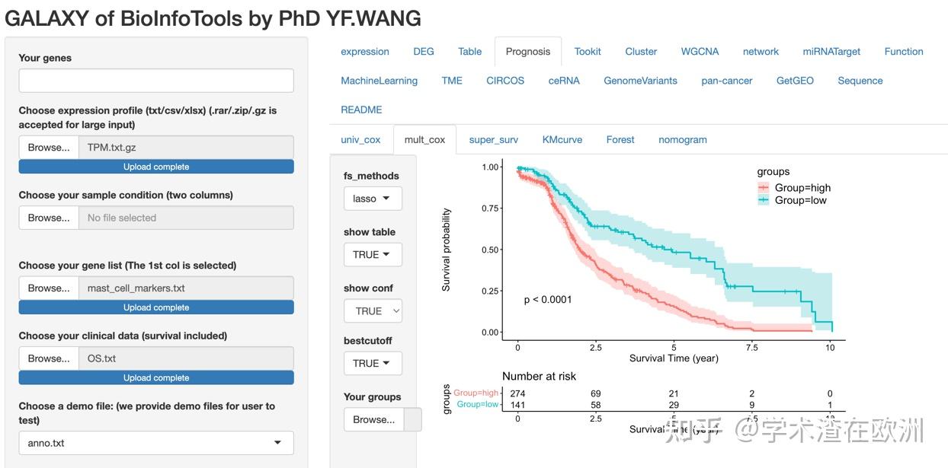The image size is (948, 468).
Task: Open the demo file anno.txt dropdown
Action: point(156,443)
